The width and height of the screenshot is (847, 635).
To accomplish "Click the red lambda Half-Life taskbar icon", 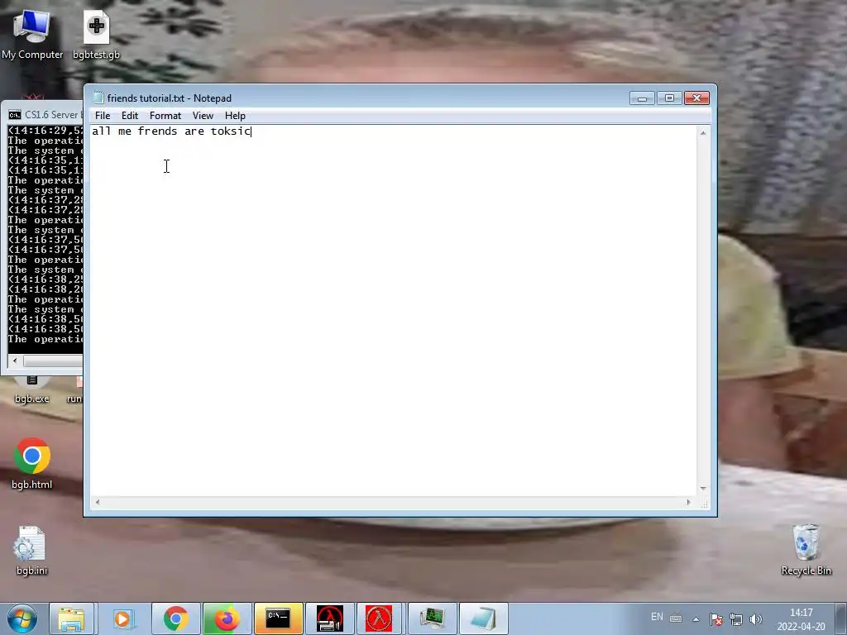I will (379, 618).
